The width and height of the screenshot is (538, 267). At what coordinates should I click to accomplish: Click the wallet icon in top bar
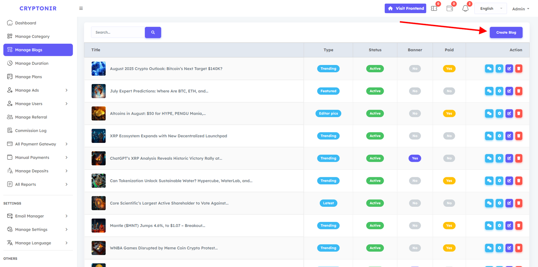(450, 8)
